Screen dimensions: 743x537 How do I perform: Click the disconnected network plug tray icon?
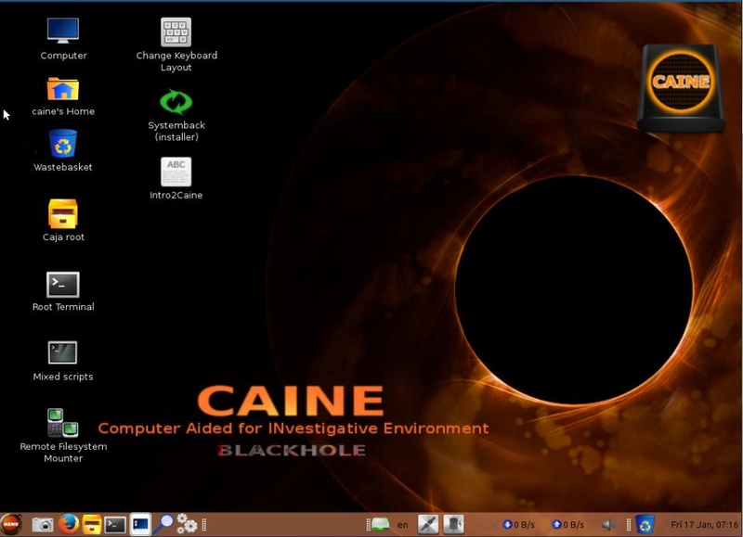click(x=428, y=524)
